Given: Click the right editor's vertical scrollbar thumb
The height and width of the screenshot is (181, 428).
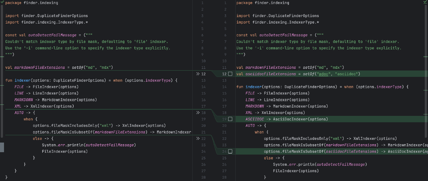Looking at the screenshot, I should 426,71.
